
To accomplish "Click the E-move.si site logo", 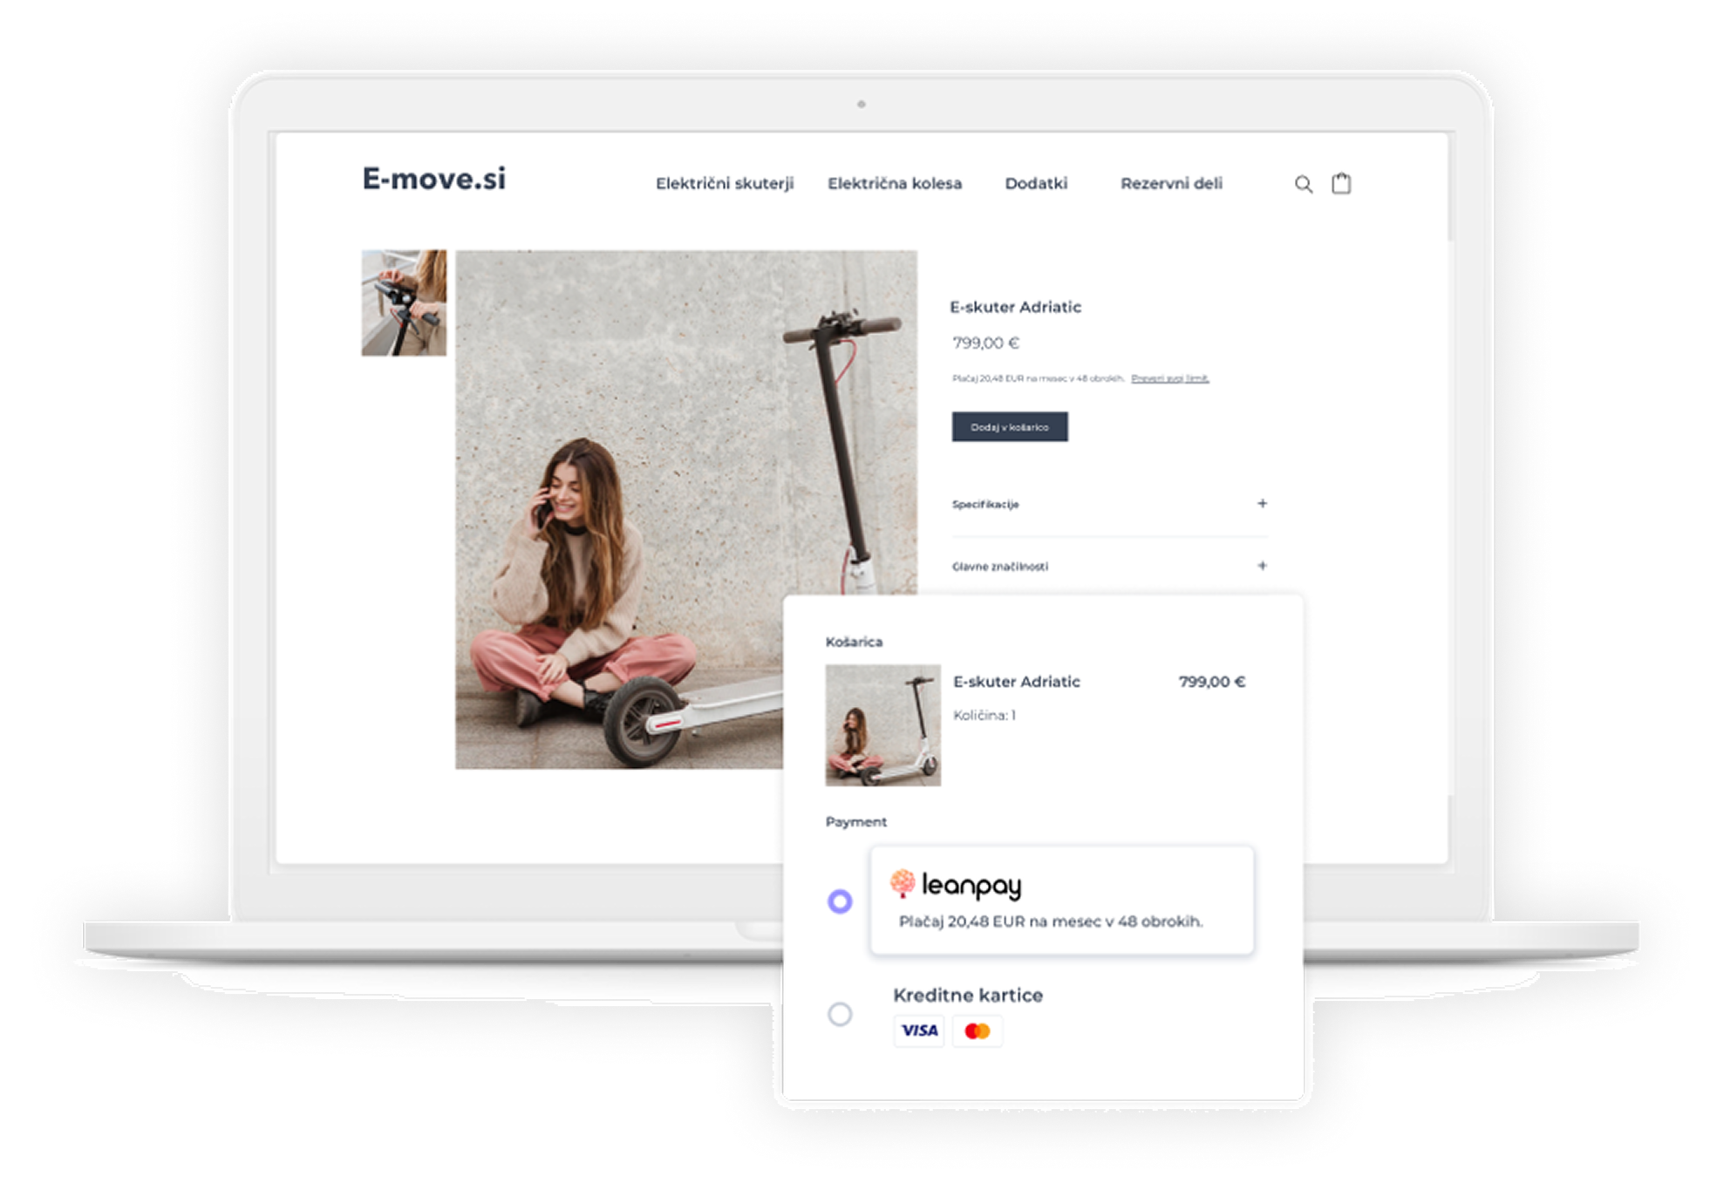I will coord(433,179).
